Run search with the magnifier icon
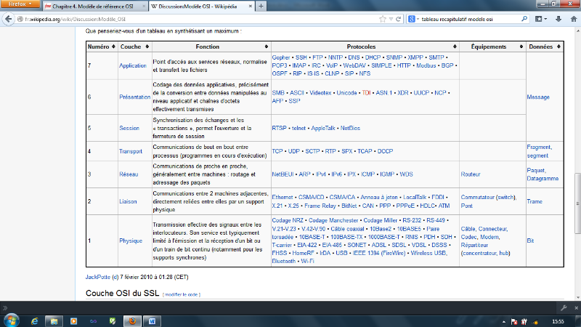Screen dimensions: 581x327 [x=524, y=19]
